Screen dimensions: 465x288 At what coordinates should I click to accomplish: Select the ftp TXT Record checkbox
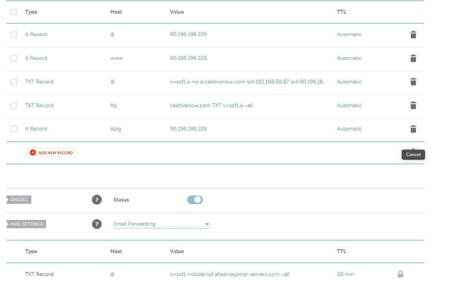coord(14,106)
